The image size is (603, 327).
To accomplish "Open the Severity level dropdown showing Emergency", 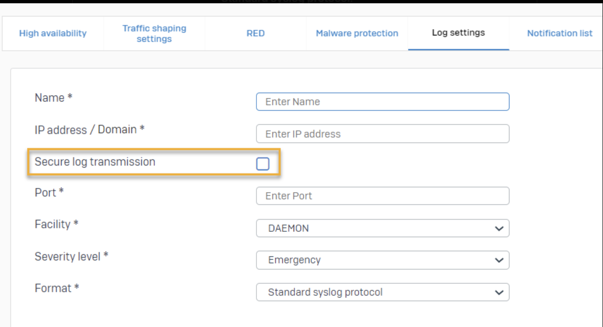I will point(382,260).
